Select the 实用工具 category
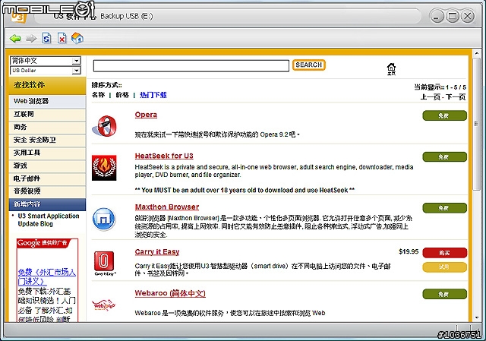This screenshot has height=341, width=486. (x=47, y=153)
